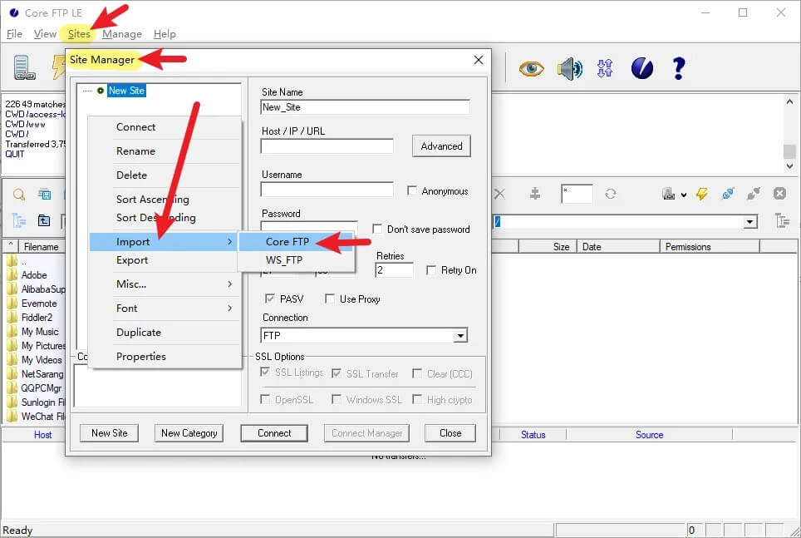Expand the Font submenu
801x538 pixels.
pos(164,308)
